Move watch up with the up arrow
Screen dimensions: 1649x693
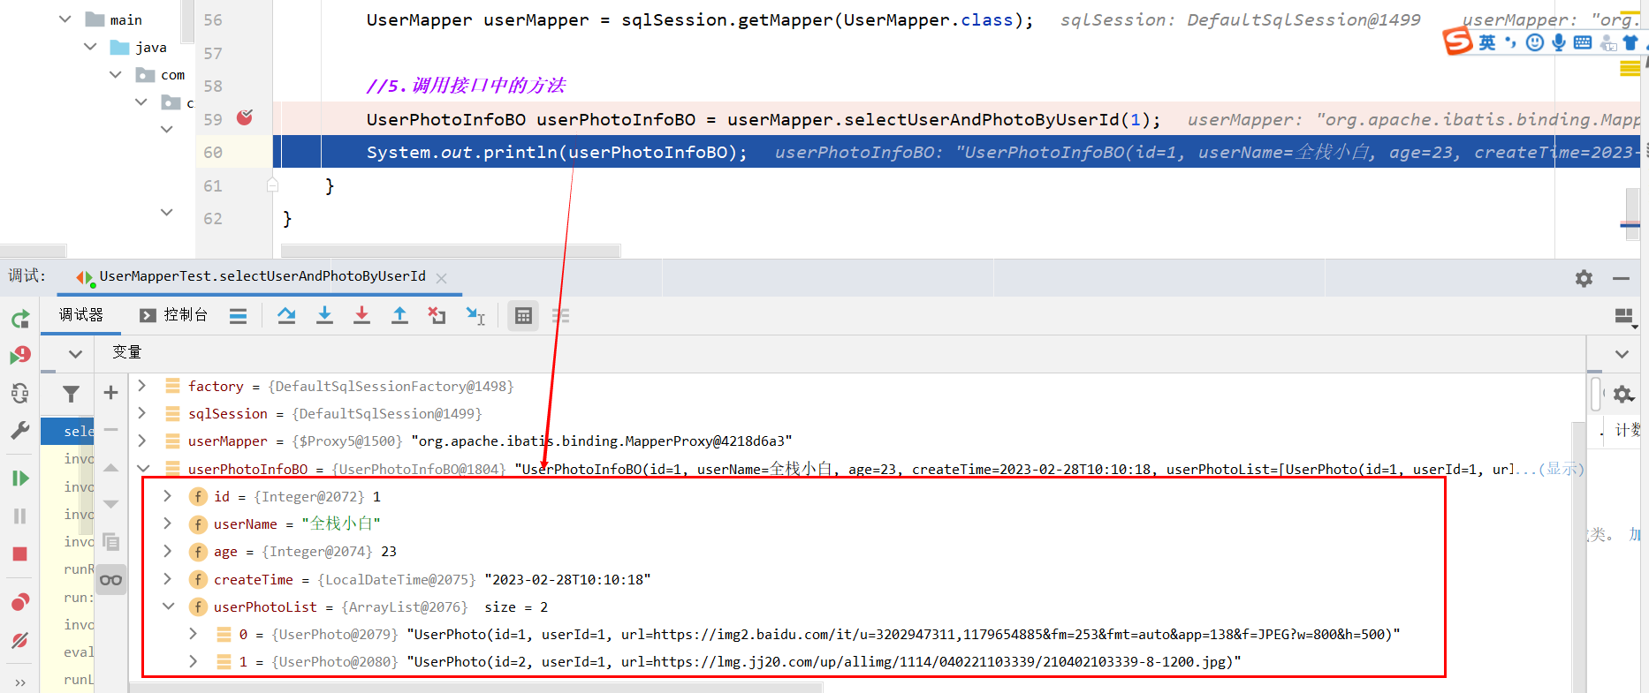[x=110, y=468]
